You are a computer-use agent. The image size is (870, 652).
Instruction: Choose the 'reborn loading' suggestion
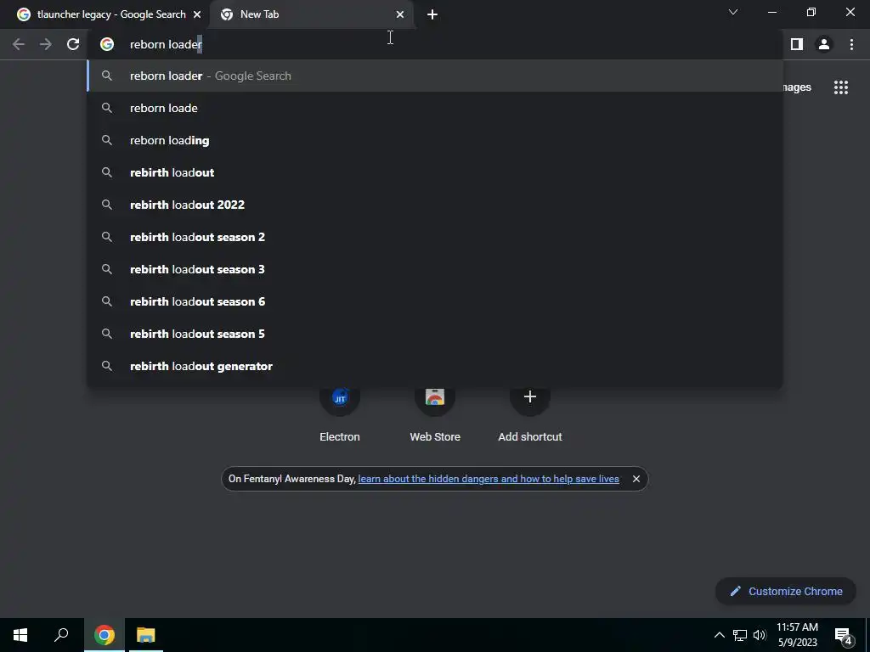[435, 140]
